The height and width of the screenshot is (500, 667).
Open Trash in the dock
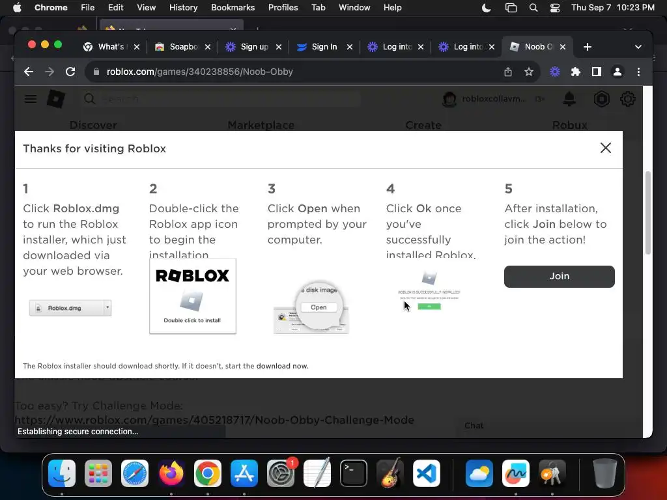pyautogui.click(x=605, y=473)
